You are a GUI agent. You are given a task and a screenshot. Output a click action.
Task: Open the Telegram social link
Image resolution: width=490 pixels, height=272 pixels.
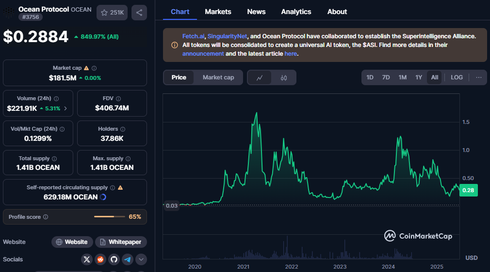[128, 259]
